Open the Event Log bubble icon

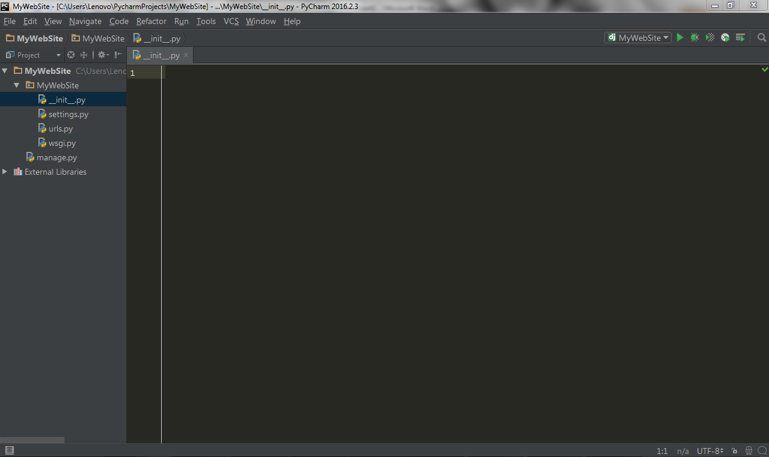[x=762, y=450]
